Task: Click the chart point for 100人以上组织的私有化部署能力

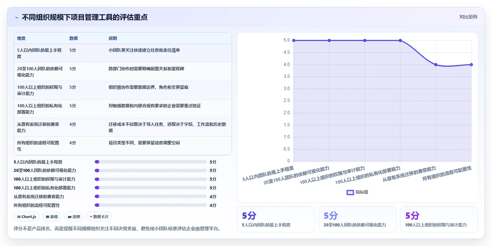Action: (400, 41)
